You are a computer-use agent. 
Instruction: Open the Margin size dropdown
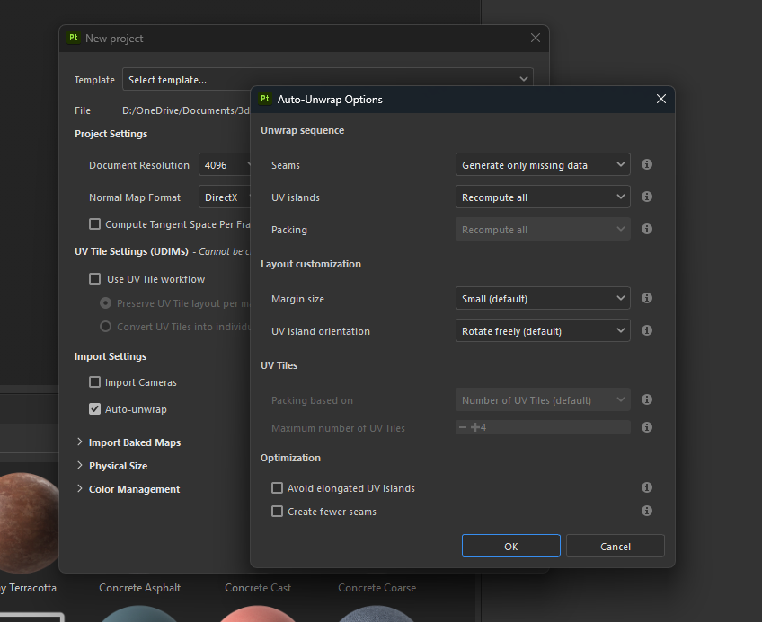click(x=542, y=299)
